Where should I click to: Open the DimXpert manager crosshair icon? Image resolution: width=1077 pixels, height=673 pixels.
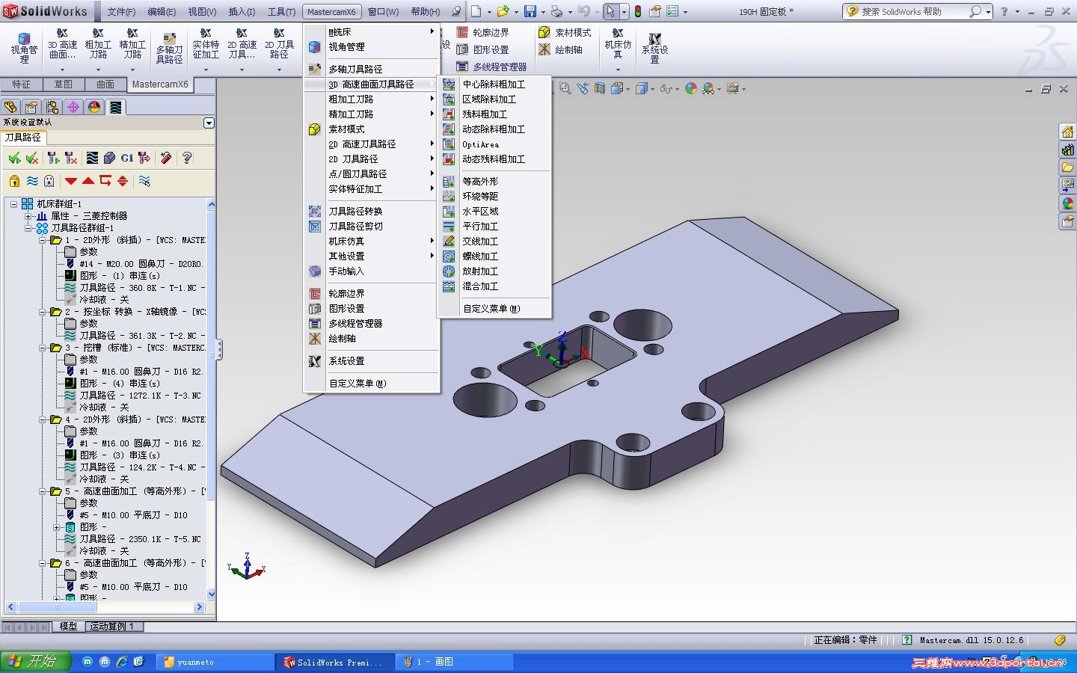pos(73,107)
